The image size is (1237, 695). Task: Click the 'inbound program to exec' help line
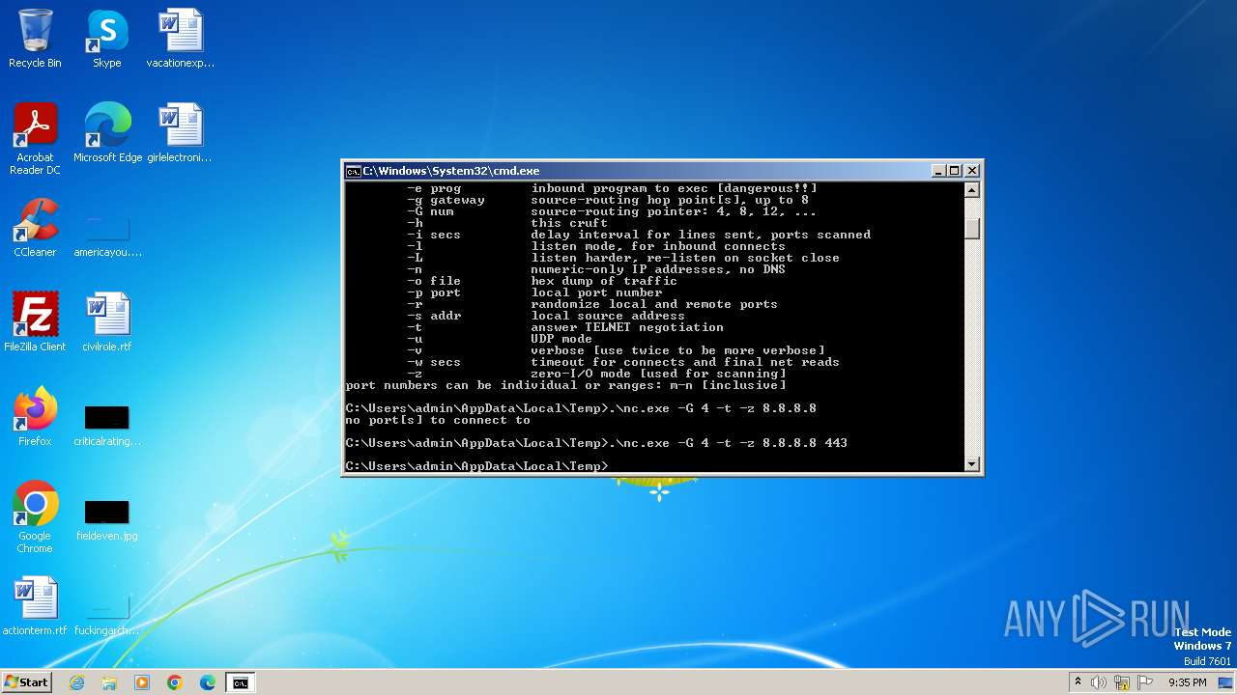(x=674, y=188)
